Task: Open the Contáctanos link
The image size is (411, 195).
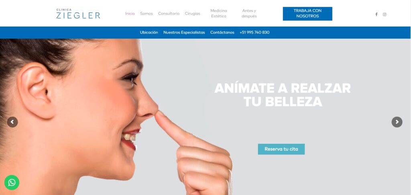Action: [222, 33]
